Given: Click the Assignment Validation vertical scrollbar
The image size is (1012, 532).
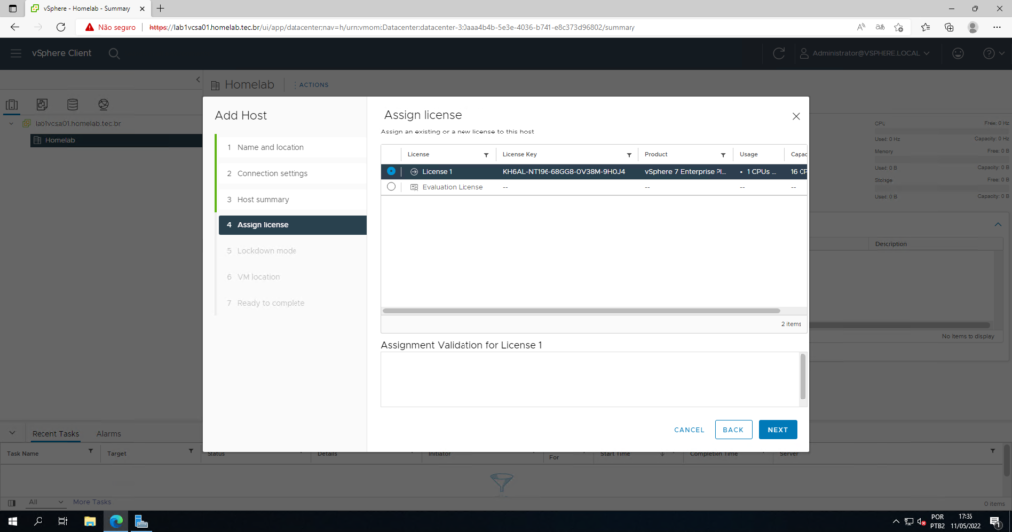Looking at the screenshot, I should (802, 377).
